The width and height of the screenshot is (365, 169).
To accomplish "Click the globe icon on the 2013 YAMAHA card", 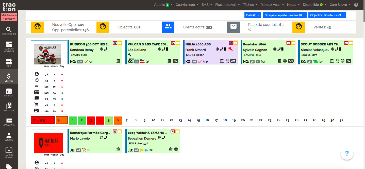I will tap(176, 149).
